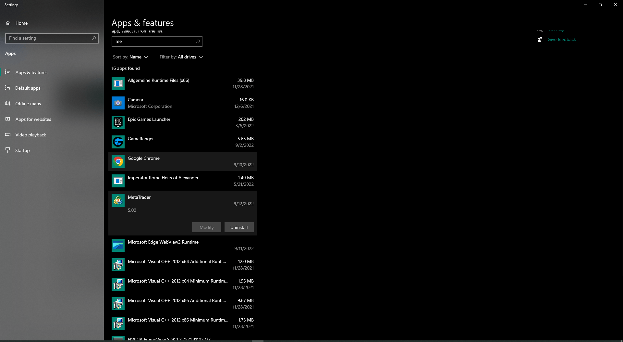Click the 9/12/2022 MetaTrader install date
This screenshot has height=342, width=623.
(244, 204)
